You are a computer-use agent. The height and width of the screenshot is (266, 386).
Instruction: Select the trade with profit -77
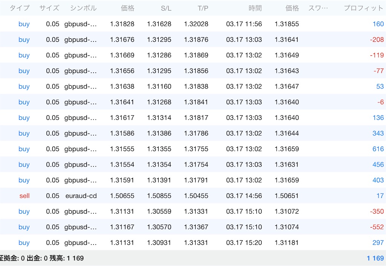point(193,70)
